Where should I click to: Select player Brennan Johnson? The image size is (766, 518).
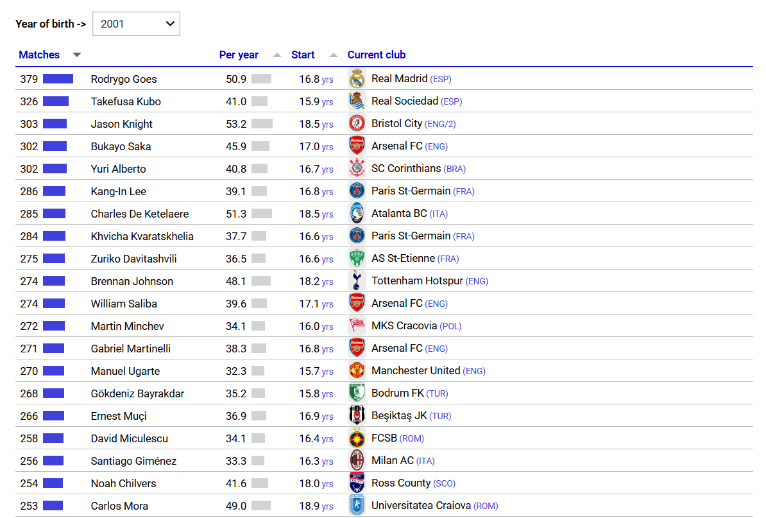(x=132, y=282)
